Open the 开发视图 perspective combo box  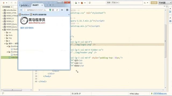point(165,3)
